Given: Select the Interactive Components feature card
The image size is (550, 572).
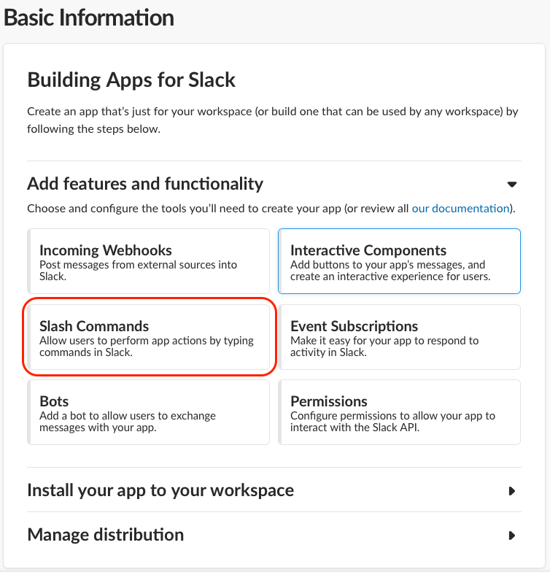Looking at the screenshot, I should point(399,260).
